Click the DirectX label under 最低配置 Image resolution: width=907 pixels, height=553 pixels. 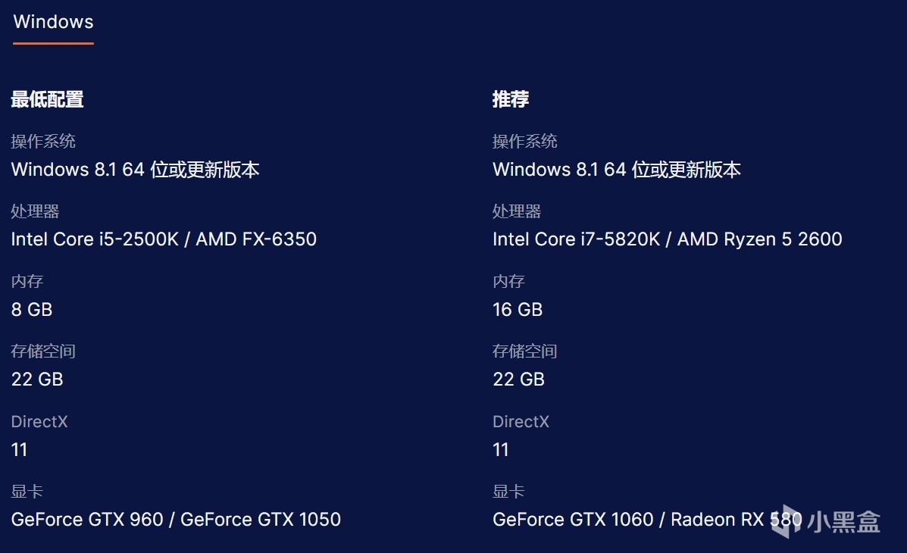point(39,422)
